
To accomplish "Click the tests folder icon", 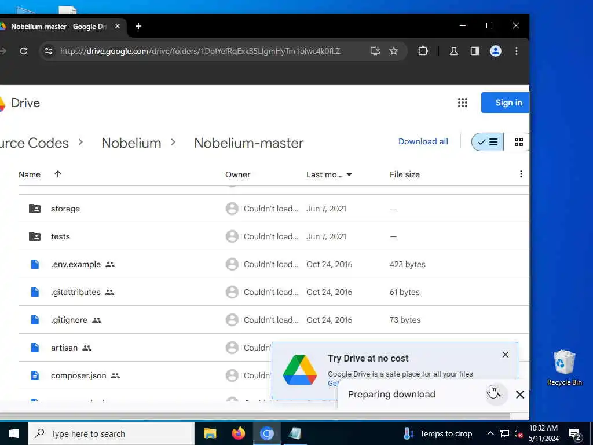I will point(35,236).
